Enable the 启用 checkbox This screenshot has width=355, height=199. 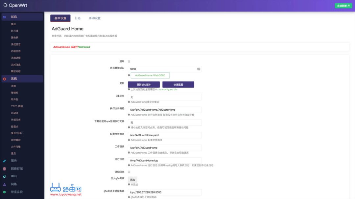(129, 61)
